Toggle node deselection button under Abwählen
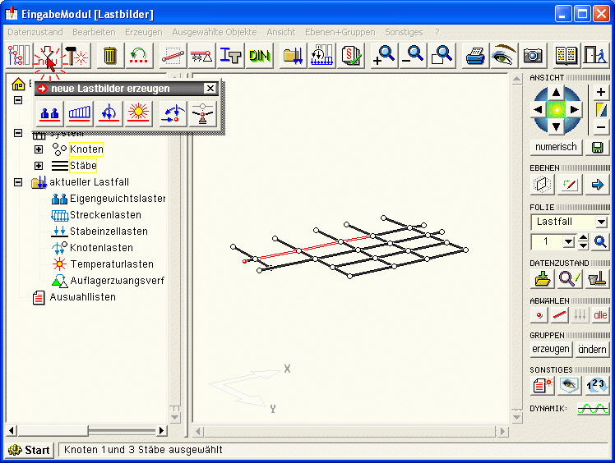The image size is (615, 463). tap(540, 315)
